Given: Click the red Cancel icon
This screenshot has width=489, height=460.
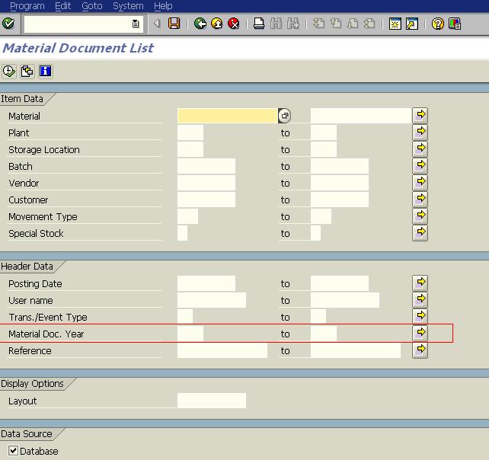Looking at the screenshot, I should [234, 24].
